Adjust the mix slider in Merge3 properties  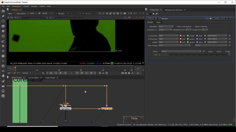pos(199,55)
